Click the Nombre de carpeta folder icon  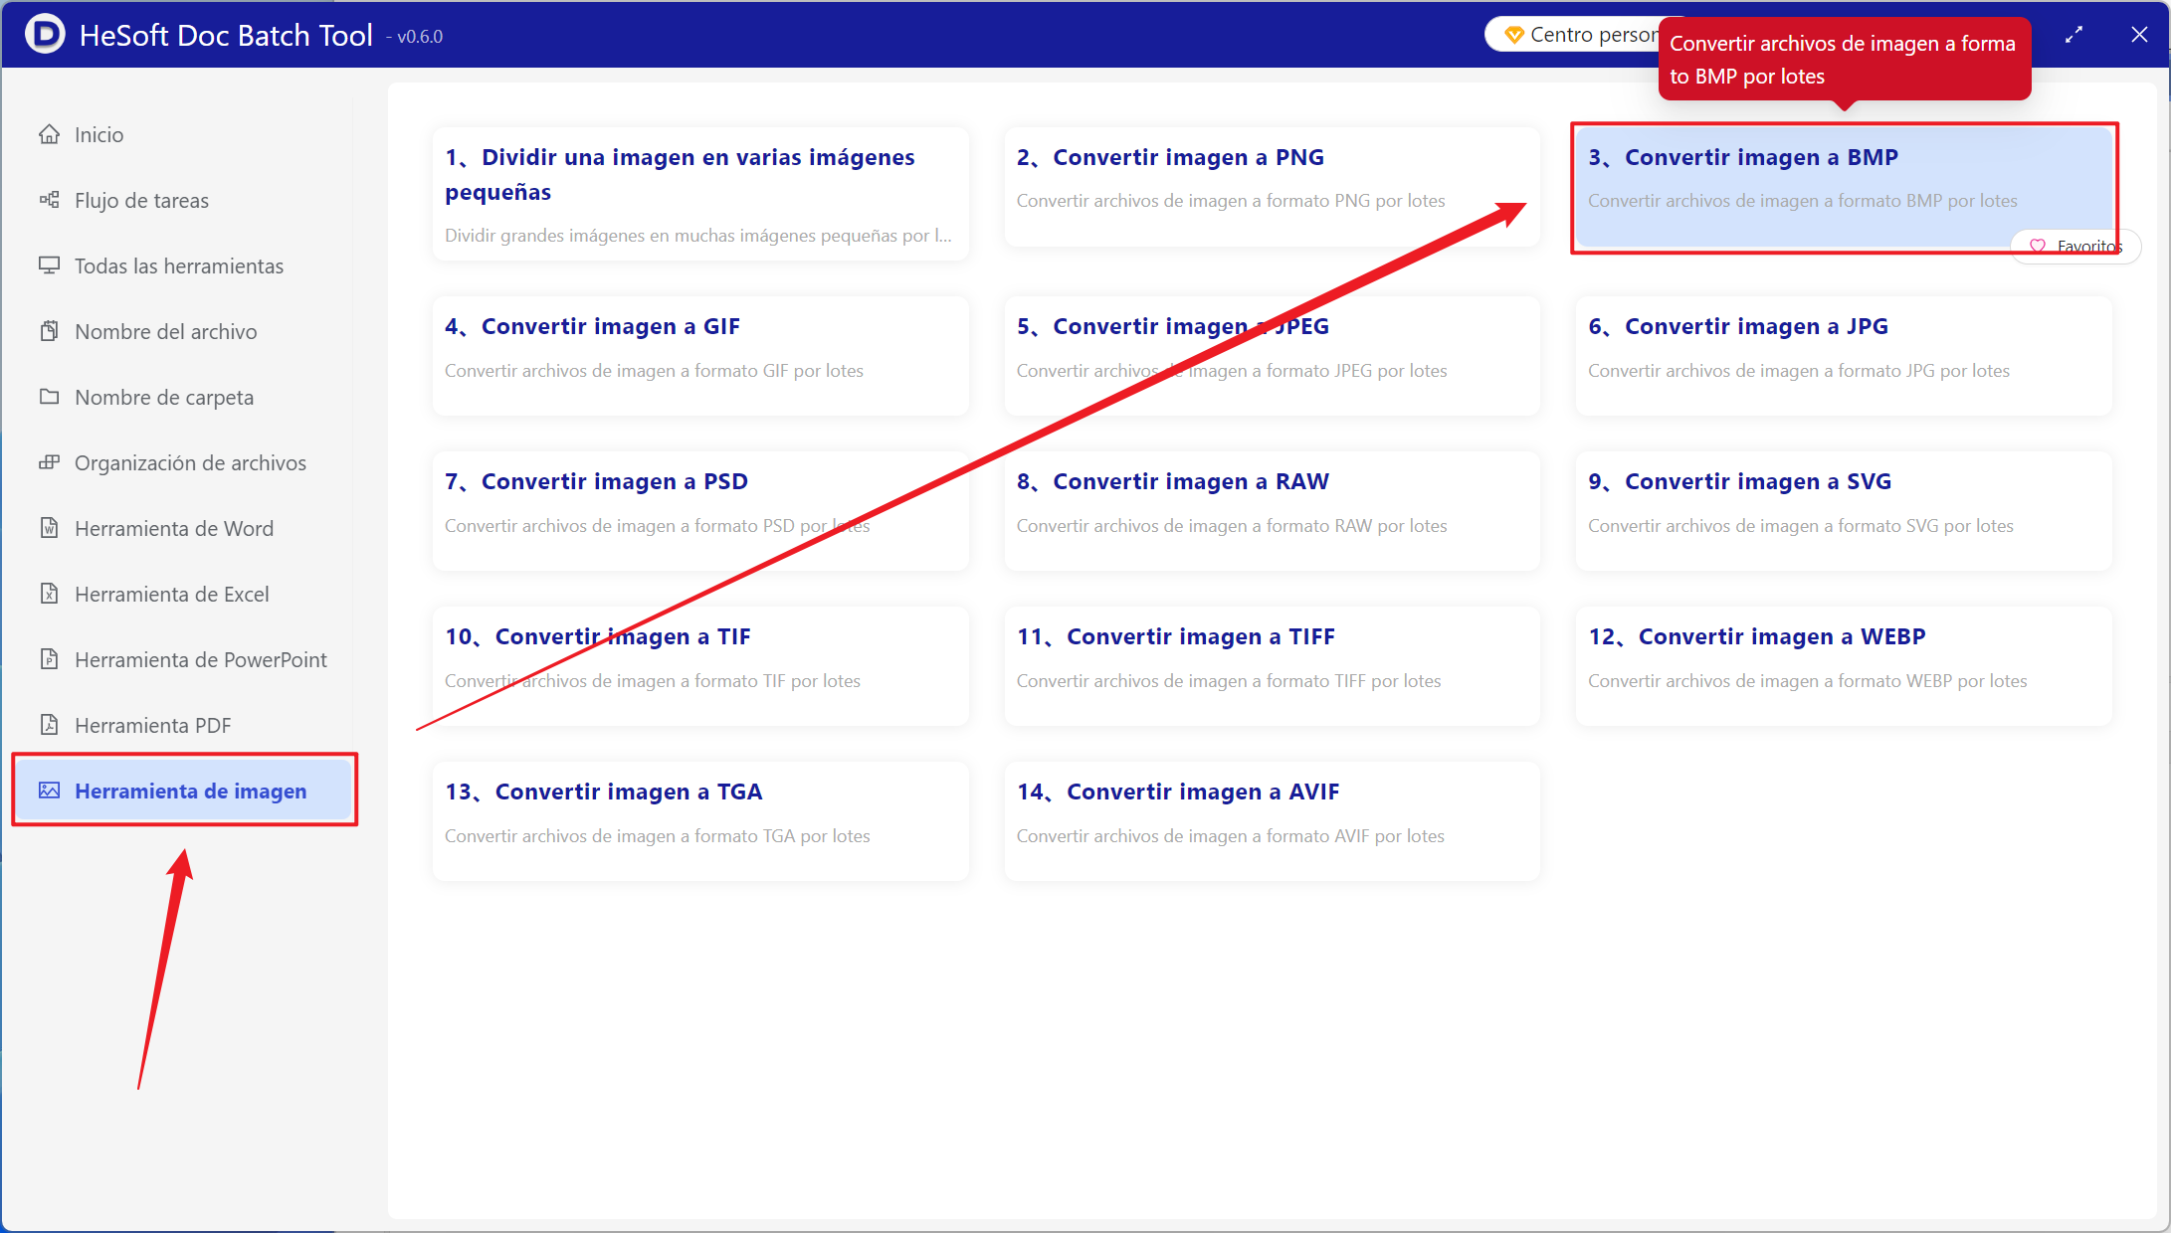pyautogui.click(x=49, y=397)
